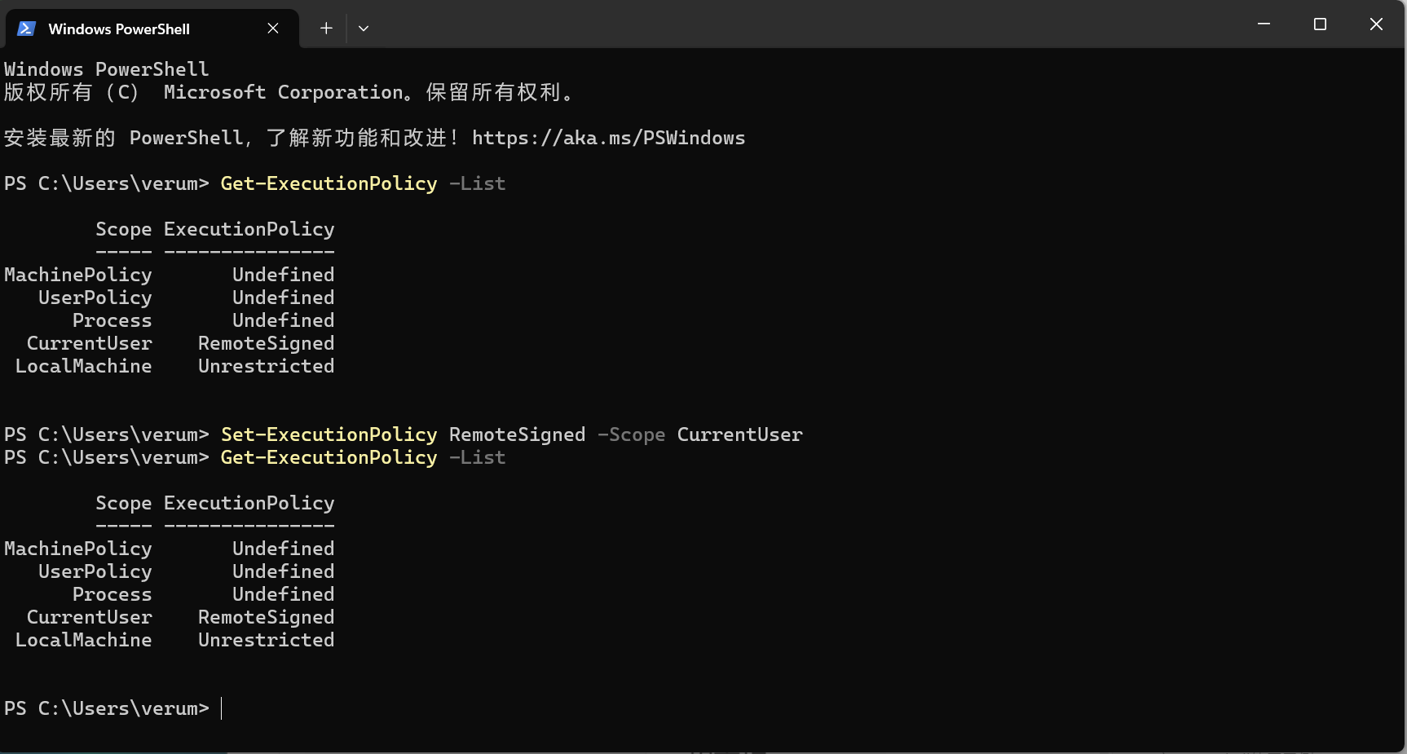
Task: Click UserPolicy in the first table
Action: tap(95, 298)
